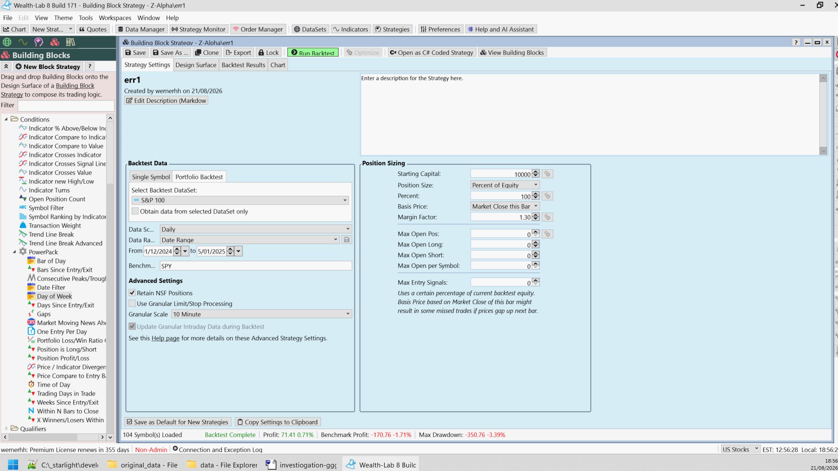Open the Strategy Monitor
This screenshot has height=471, width=838.
pos(199,29)
